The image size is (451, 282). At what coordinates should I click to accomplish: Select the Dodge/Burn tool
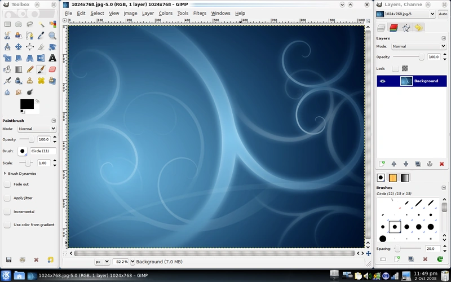coord(30,92)
